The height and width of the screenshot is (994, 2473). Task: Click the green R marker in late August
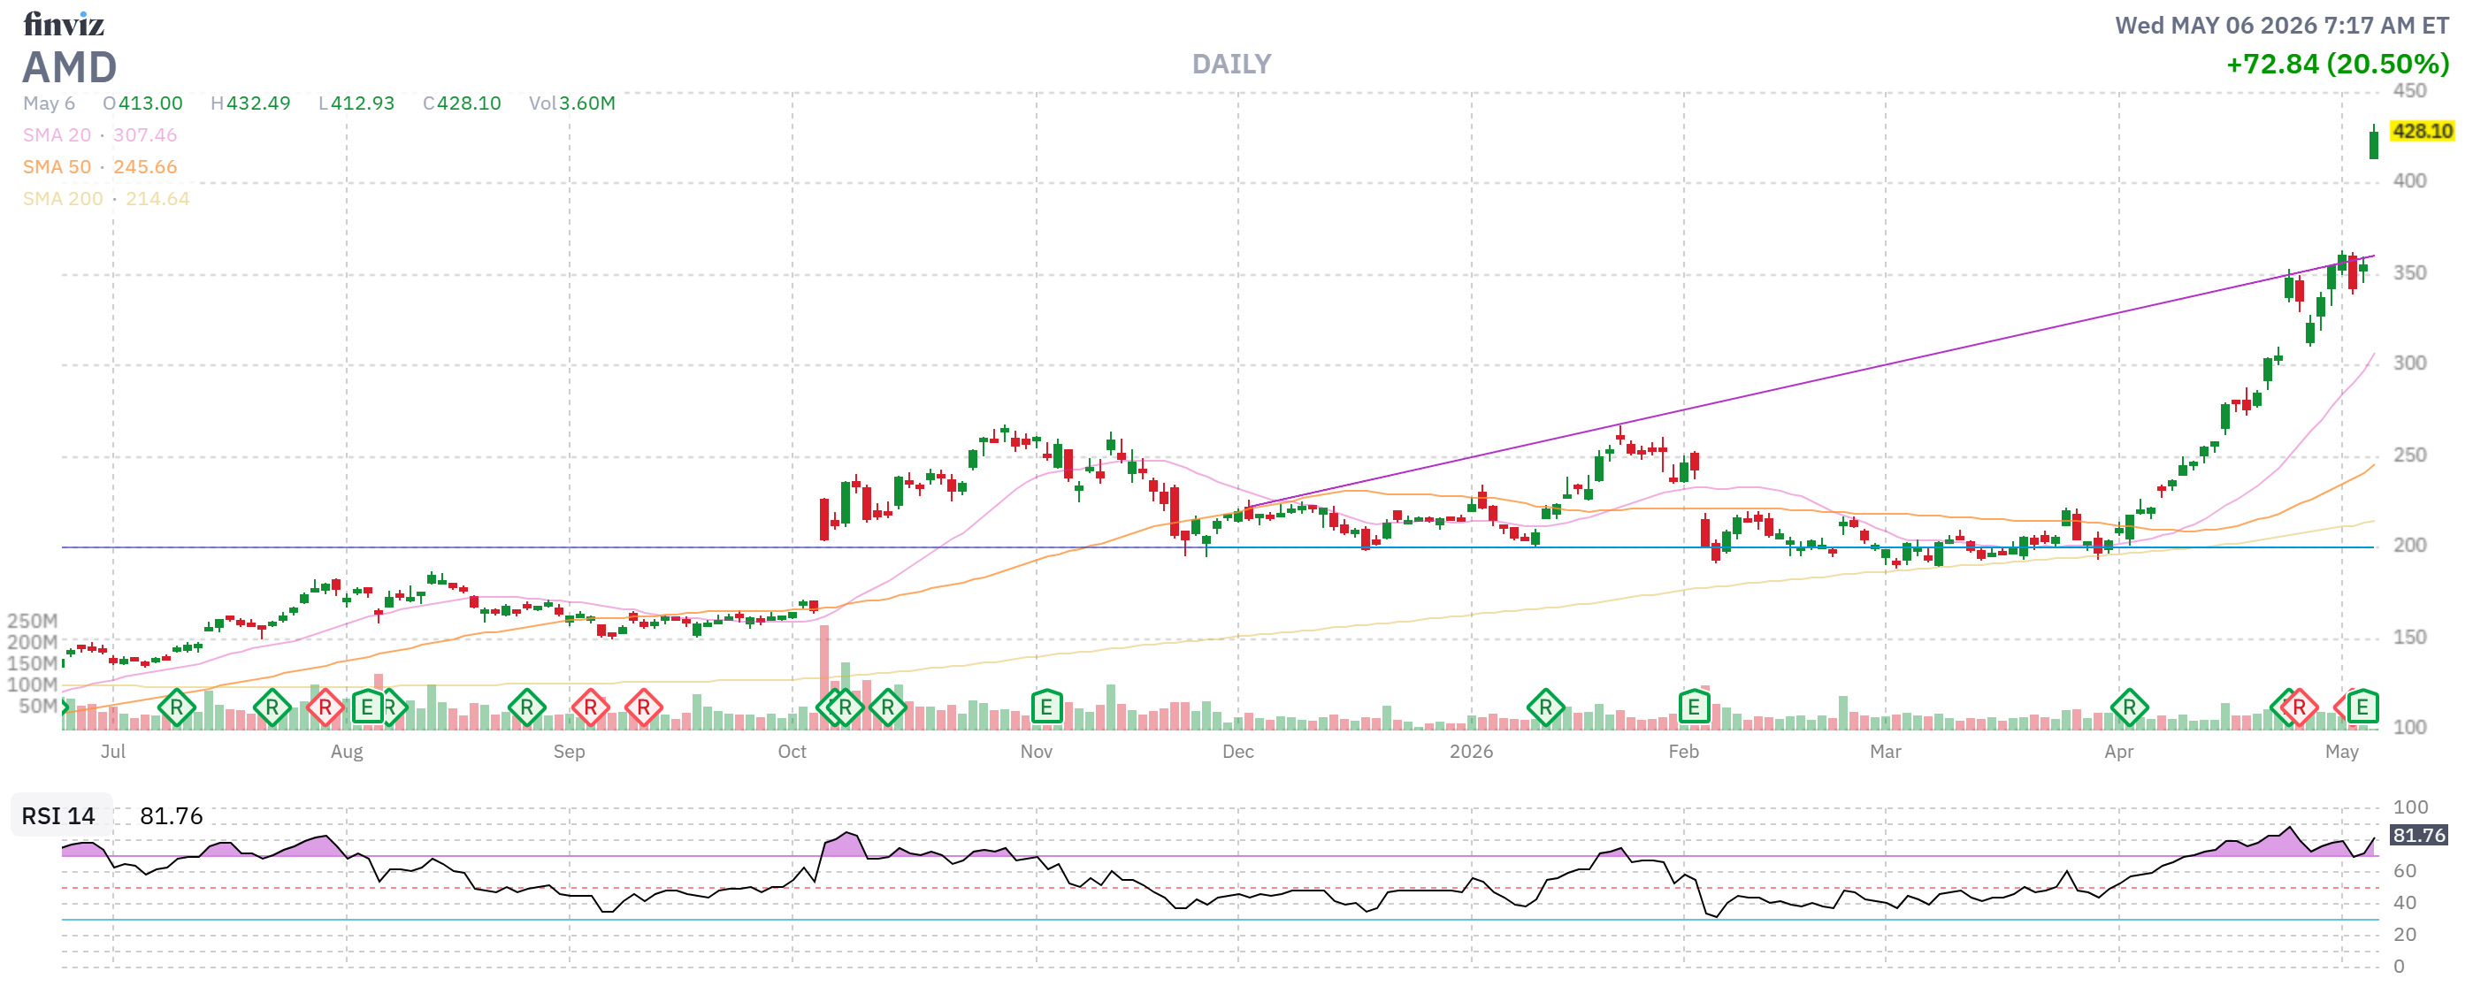pos(527,708)
